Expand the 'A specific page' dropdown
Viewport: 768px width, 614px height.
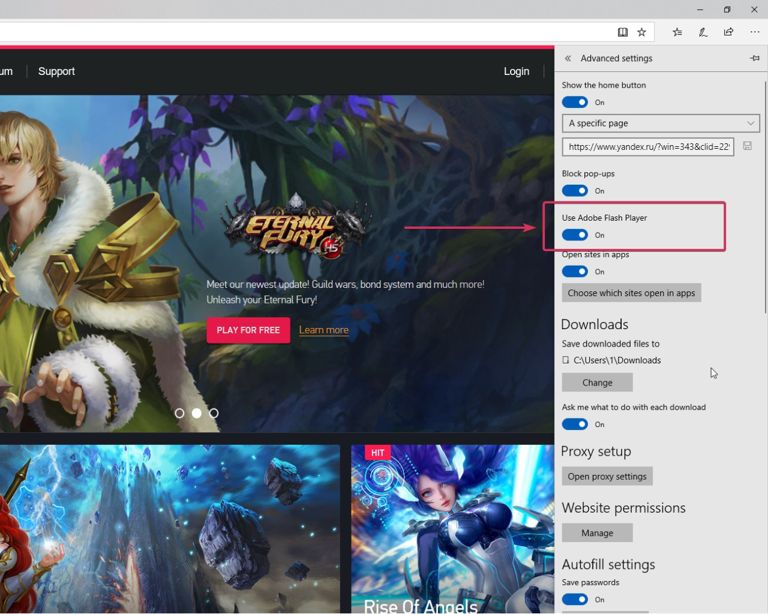pyautogui.click(x=661, y=124)
